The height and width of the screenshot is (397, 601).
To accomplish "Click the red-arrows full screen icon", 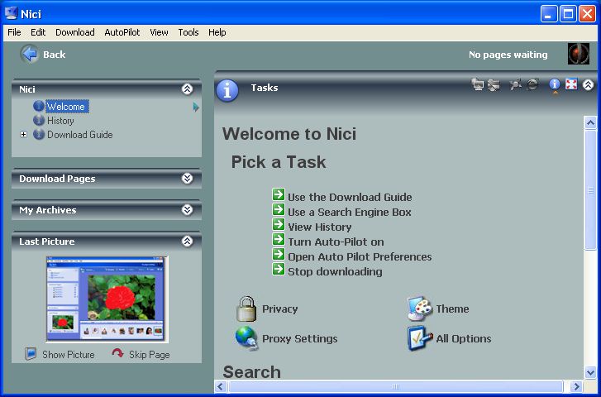I will [571, 84].
